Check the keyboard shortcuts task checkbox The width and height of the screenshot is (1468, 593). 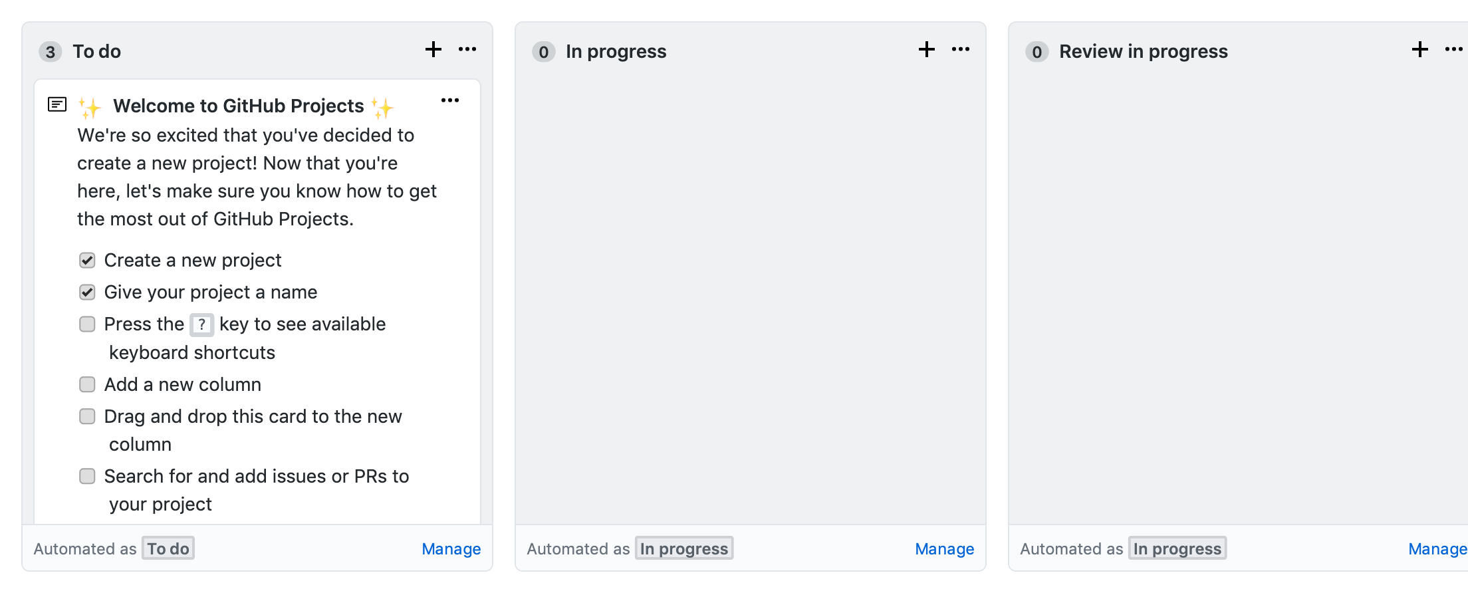pos(87,324)
